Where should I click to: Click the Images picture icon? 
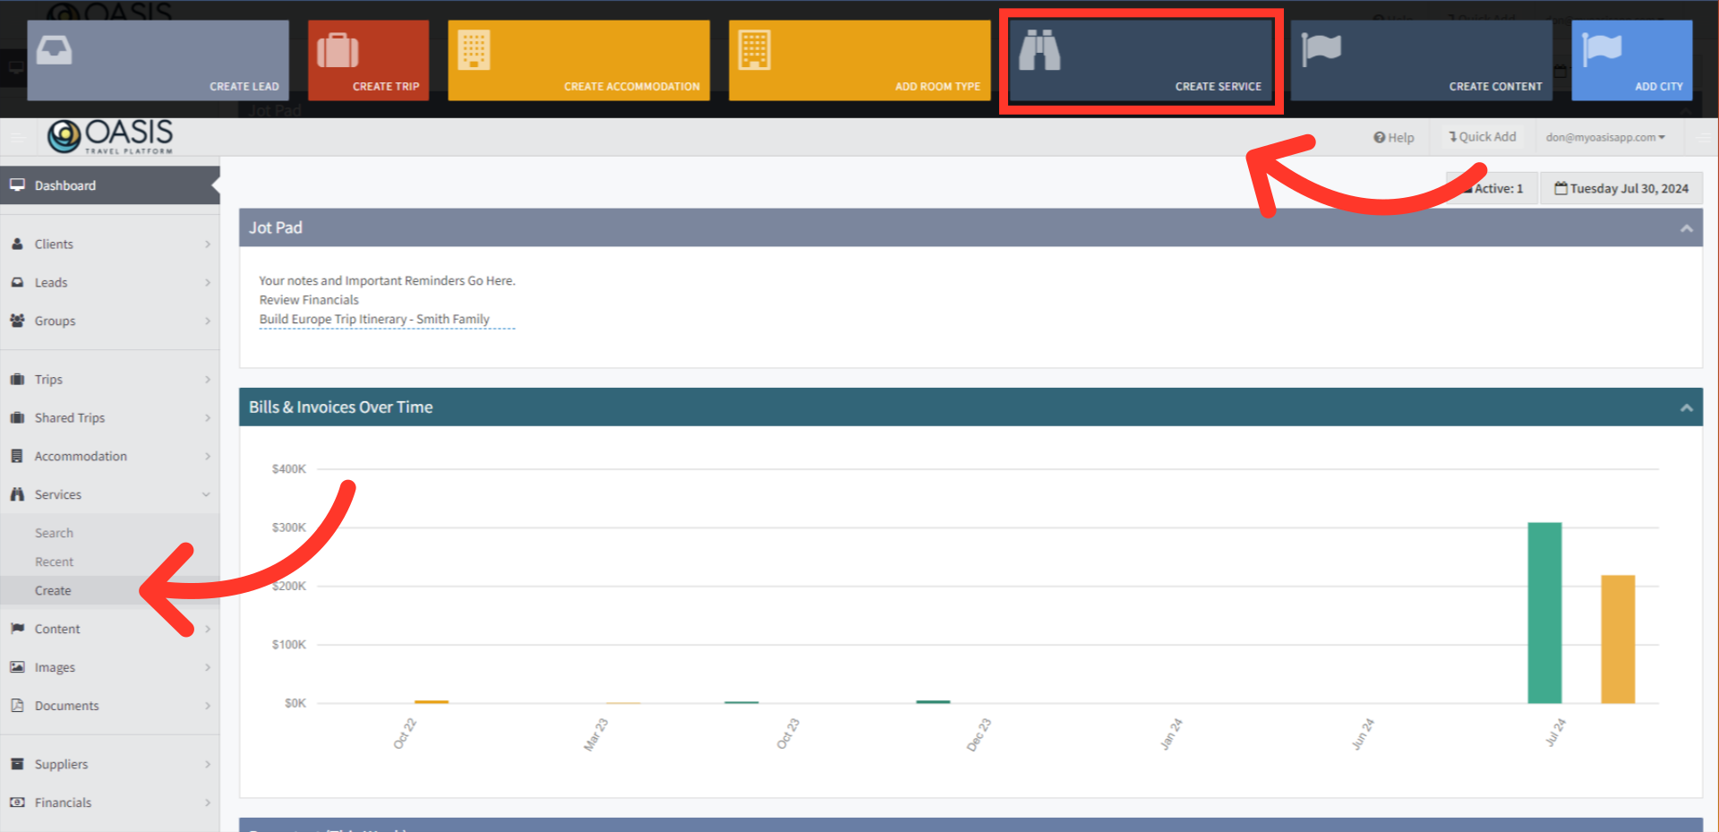17,667
